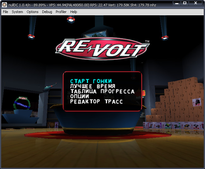Choose ЛУЧШЕЕ ВРЕМЯ menu entry

pos(93,86)
